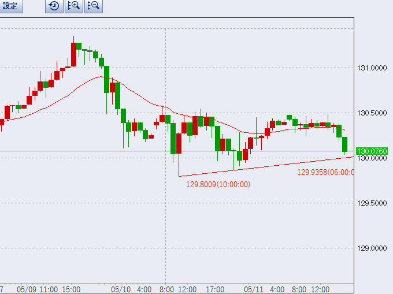Click the 05/10 4:00 time axis label

131,289
